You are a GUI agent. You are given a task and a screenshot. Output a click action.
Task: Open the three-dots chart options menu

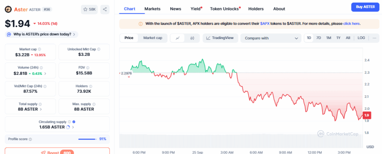374,38
